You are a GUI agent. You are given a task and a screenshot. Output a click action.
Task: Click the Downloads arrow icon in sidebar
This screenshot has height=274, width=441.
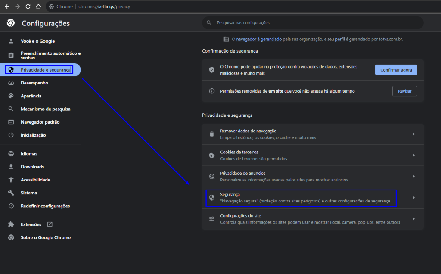(11, 167)
